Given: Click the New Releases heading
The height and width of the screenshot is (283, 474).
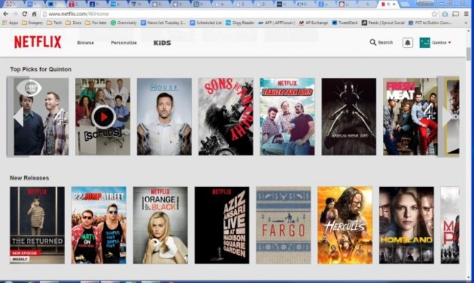Looking at the screenshot, I should coord(29,178).
